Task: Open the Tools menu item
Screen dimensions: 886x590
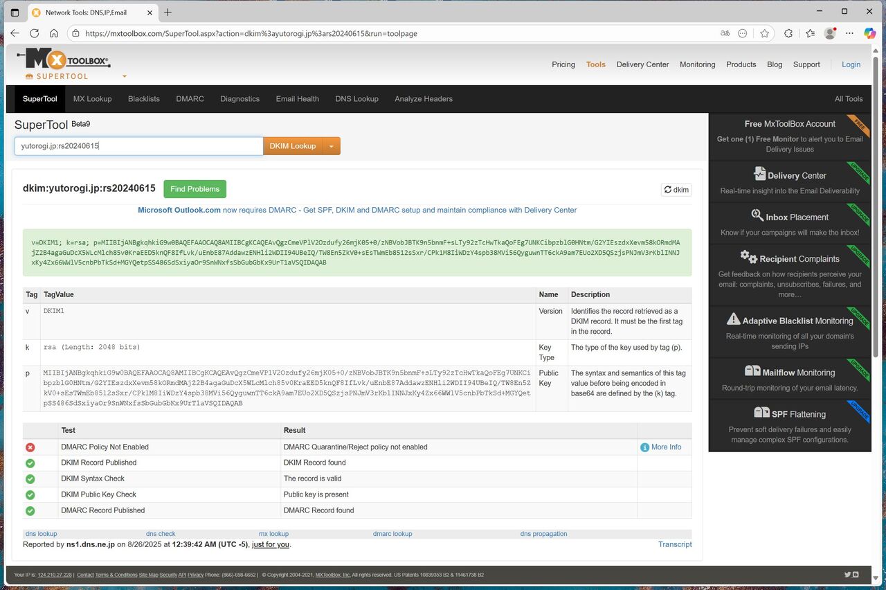Action: (596, 64)
